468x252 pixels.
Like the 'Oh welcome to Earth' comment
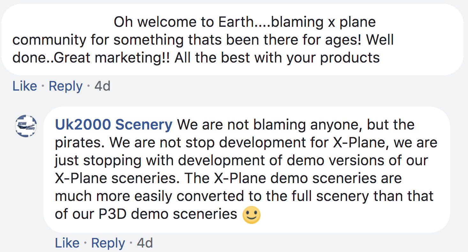(x=25, y=86)
